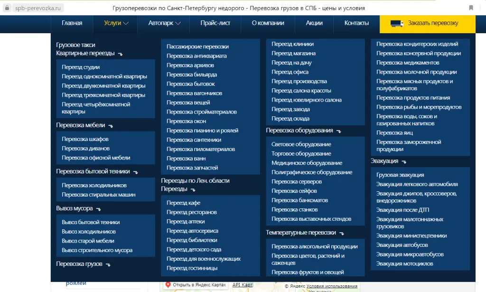This screenshot has height=292, width=486.
Task: Open Перевозка шкафов
Action: point(85,139)
